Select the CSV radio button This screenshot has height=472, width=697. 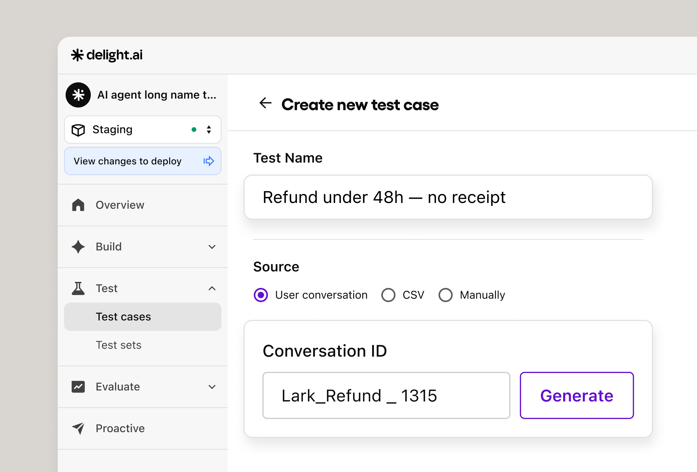click(x=388, y=295)
